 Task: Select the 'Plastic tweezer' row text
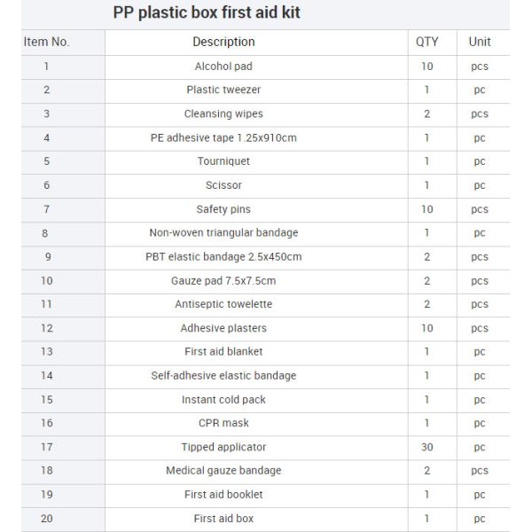tap(223, 90)
